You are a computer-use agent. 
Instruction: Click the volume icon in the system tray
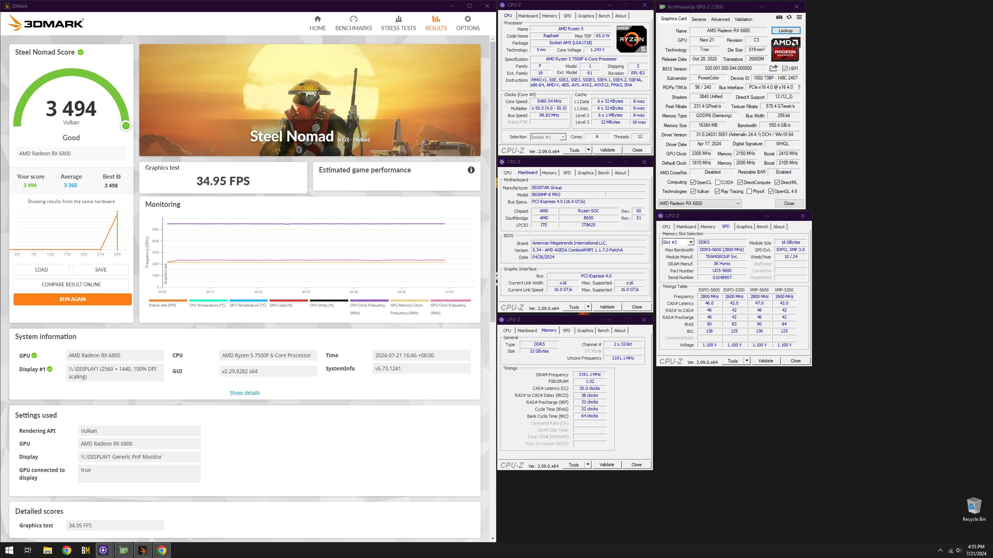click(958, 550)
